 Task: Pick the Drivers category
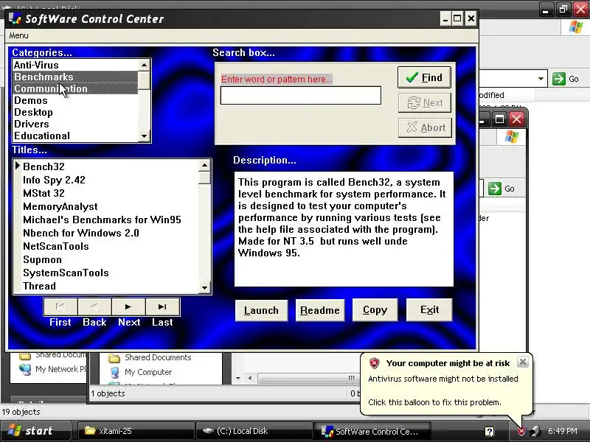coord(75,124)
